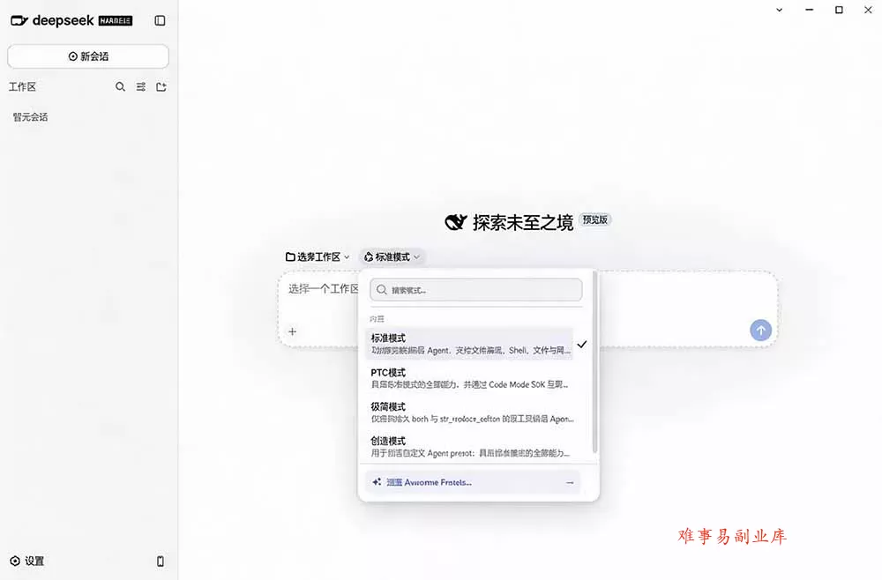Screen dimensions: 882x580
Task: Send message with the blue arrow button
Action: [760, 331]
